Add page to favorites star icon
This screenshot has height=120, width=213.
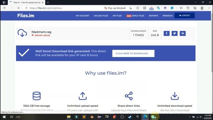130,8
